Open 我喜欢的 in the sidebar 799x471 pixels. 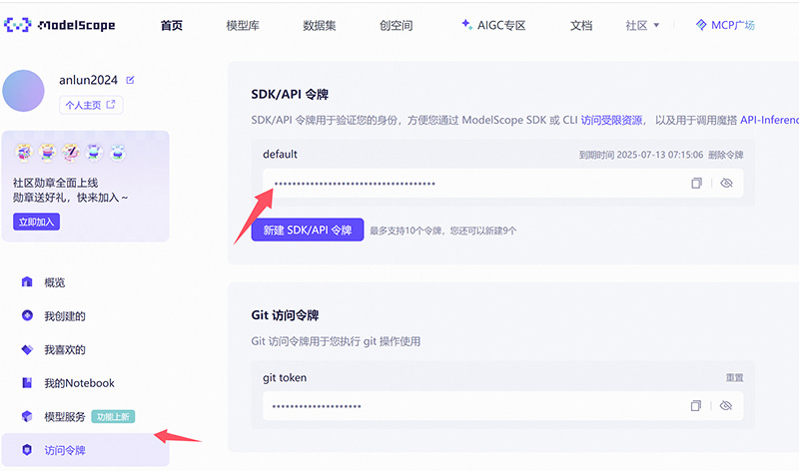[x=65, y=350]
